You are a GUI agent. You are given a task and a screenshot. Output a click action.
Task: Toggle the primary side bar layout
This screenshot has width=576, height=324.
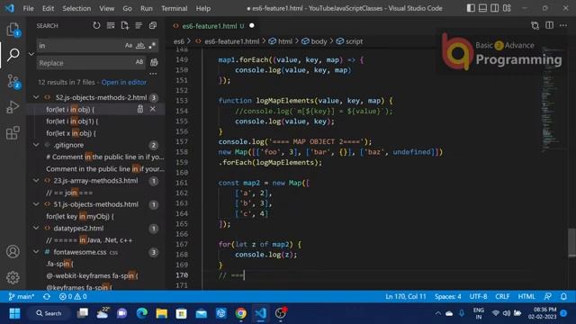click(x=471, y=8)
